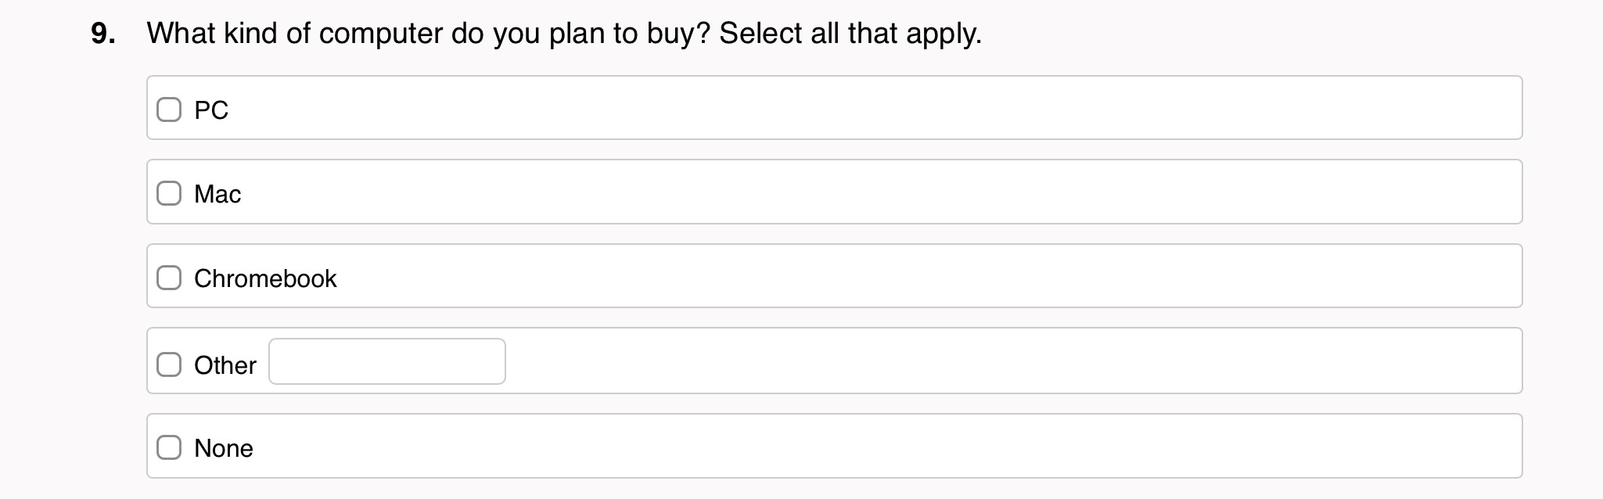Viewport: 1603px width, 499px height.
Task: Click "Select all that apply" instruction text
Action: point(850,34)
